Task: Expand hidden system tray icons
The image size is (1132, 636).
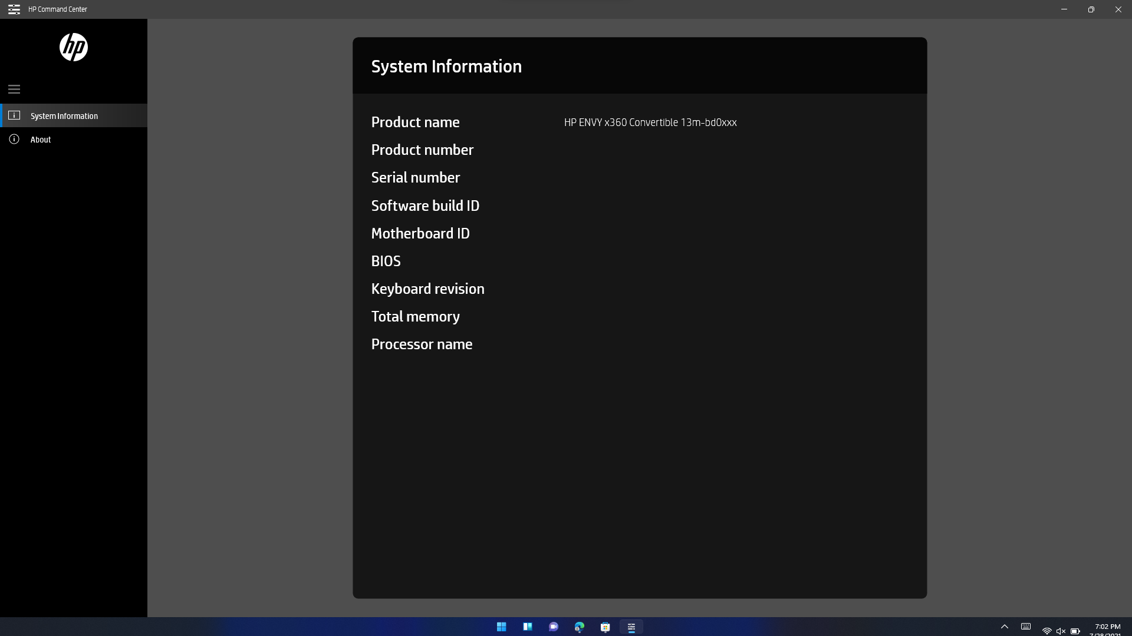Action: (1005, 627)
